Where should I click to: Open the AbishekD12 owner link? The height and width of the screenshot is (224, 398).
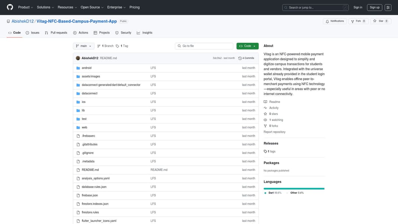(x=22, y=21)
